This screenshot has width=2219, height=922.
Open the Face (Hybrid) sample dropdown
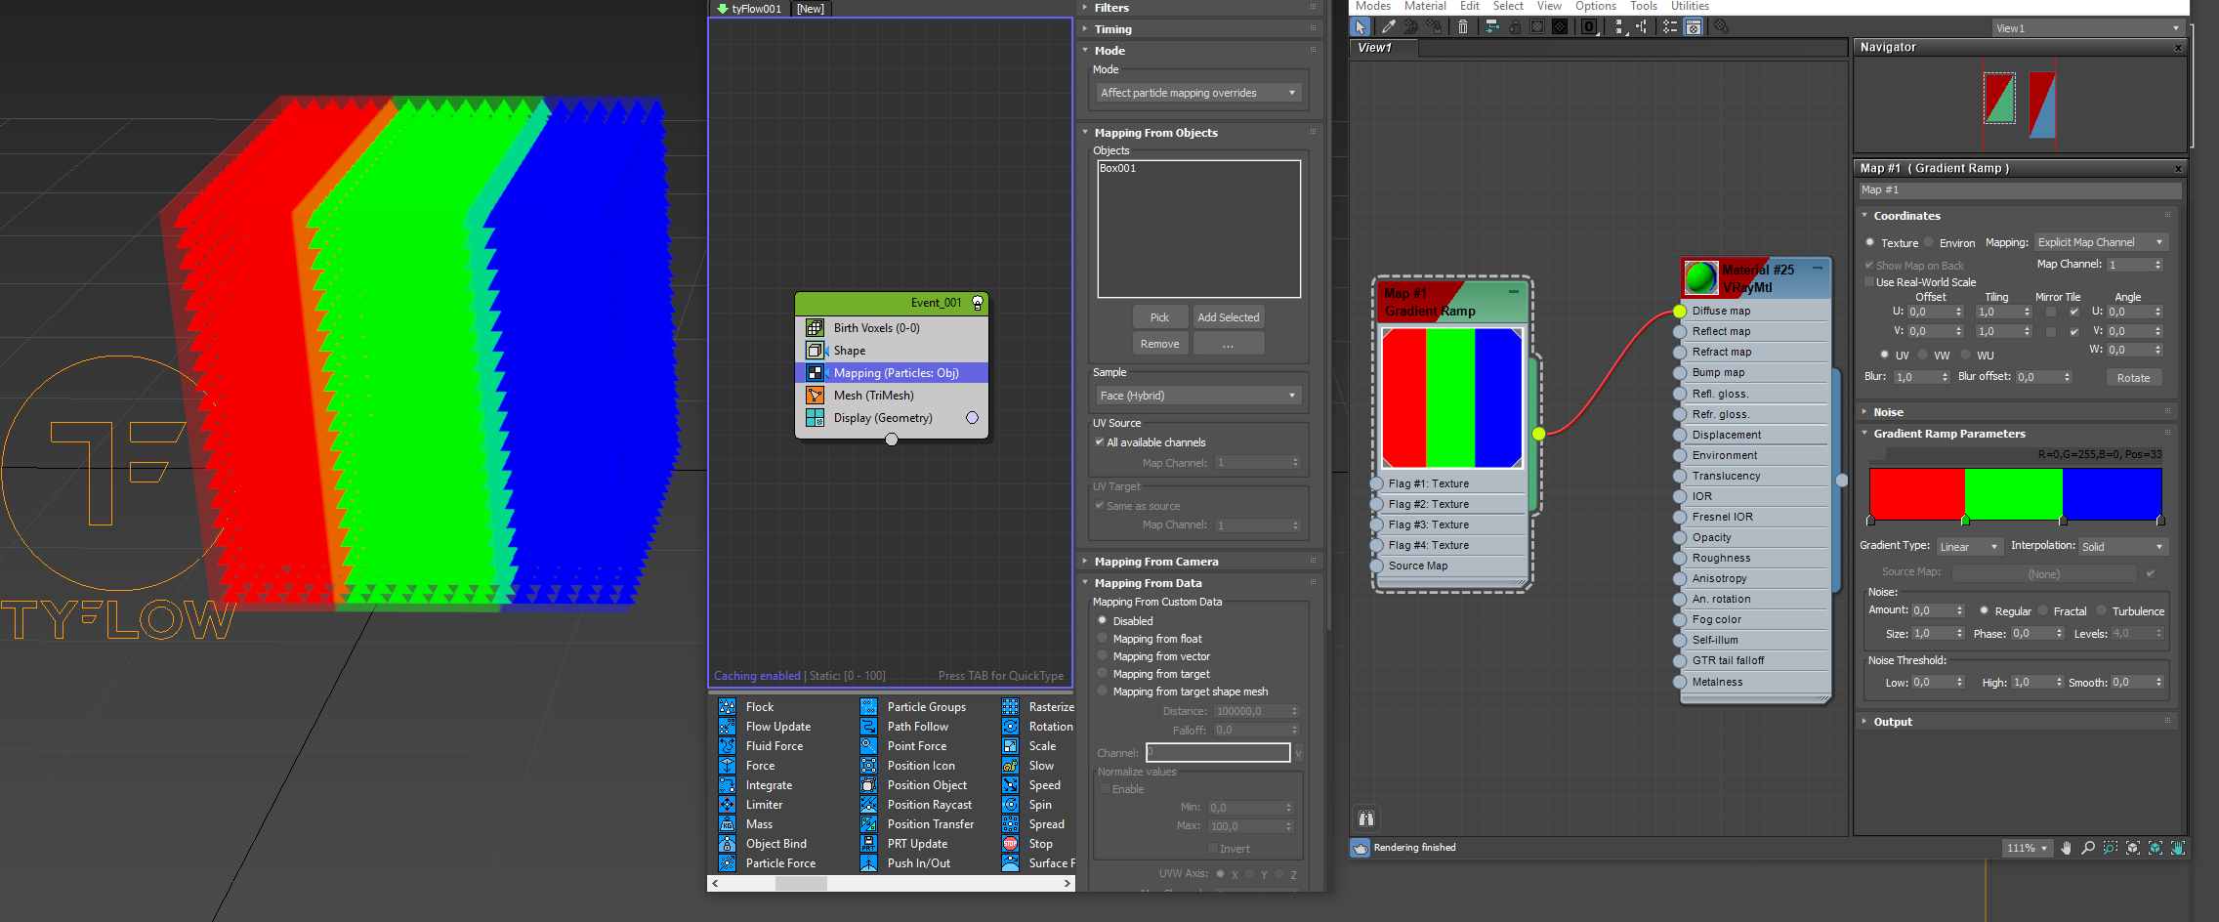point(1198,396)
